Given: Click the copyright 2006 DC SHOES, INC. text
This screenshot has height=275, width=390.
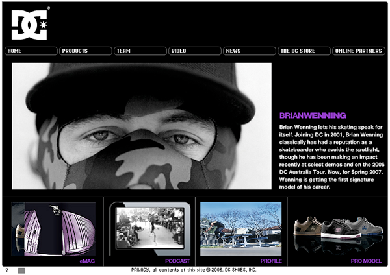Looking at the screenshot, I should point(231,270).
